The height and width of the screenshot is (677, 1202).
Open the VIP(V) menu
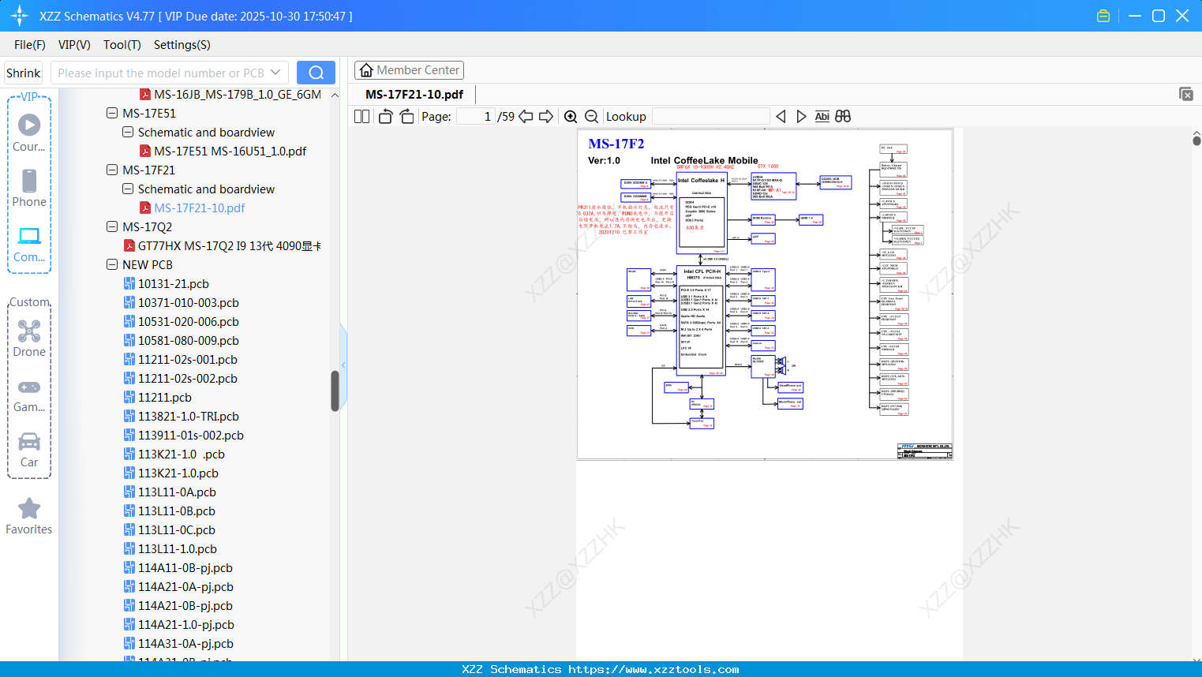point(74,45)
